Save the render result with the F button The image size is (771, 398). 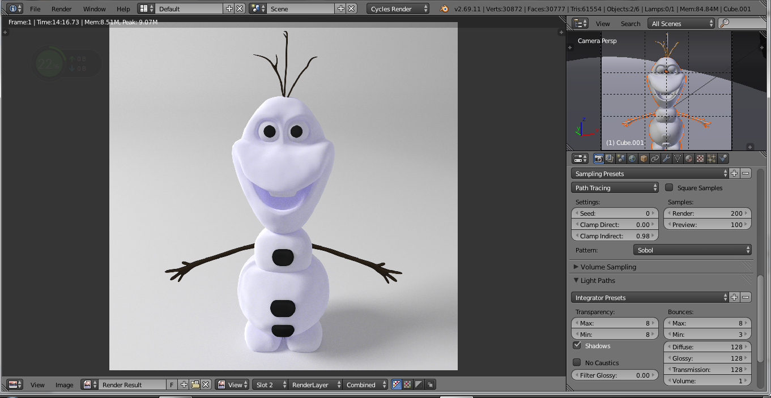(172, 384)
